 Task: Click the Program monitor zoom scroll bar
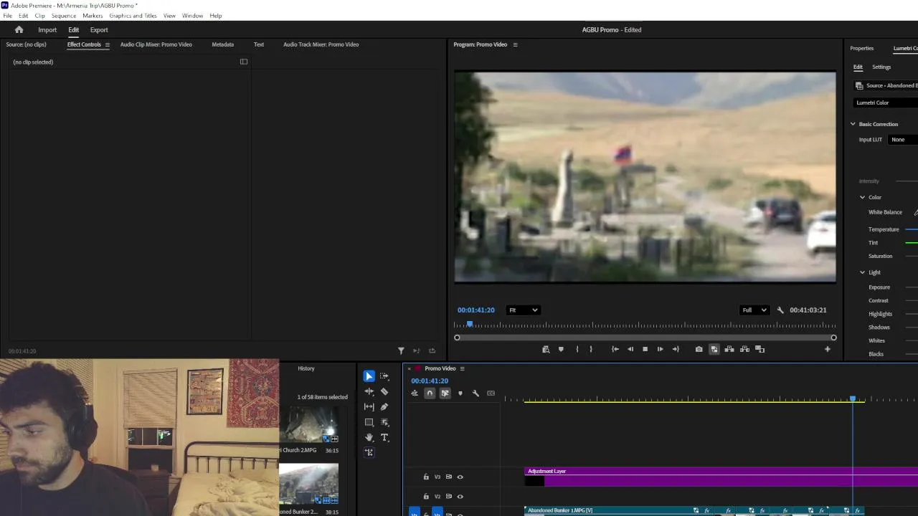[x=645, y=338]
